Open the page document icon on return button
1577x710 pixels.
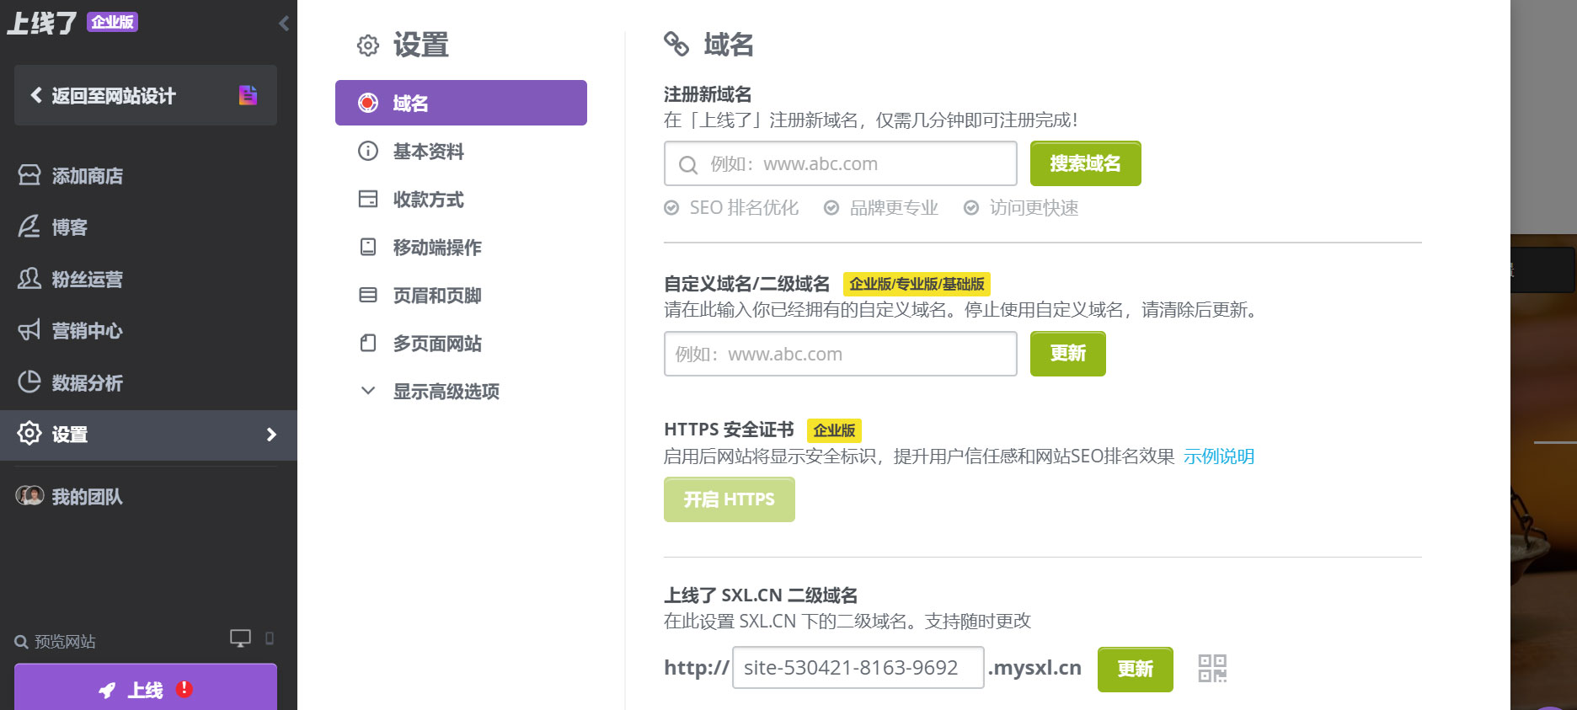coord(248,95)
